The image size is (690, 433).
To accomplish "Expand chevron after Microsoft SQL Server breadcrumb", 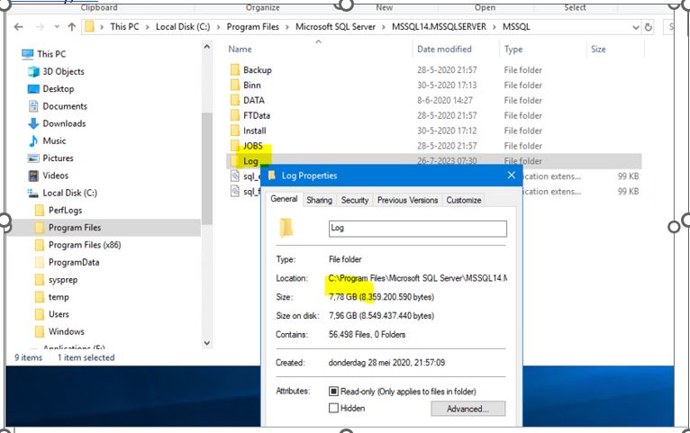I will pyautogui.click(x=384, y=27).
